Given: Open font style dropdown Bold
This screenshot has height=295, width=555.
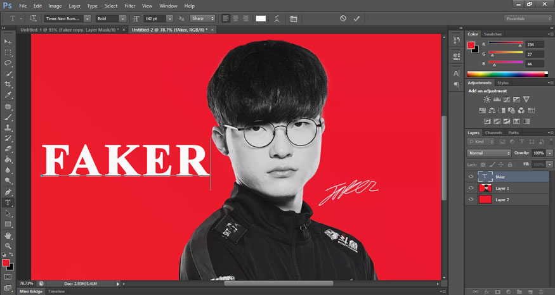Looking at the screenshot, I should 122,19.
